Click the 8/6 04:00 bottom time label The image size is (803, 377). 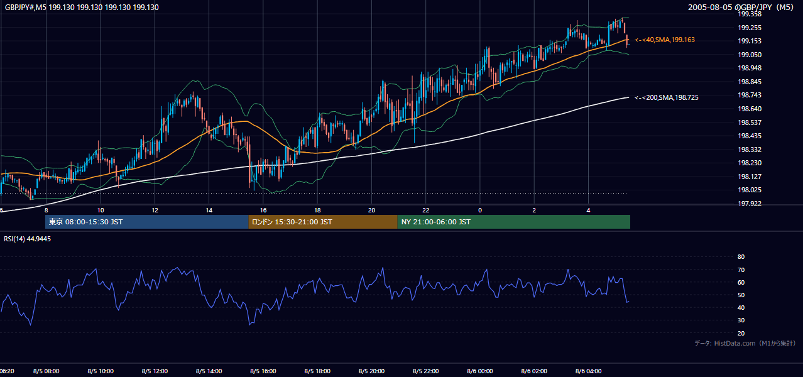588,371
